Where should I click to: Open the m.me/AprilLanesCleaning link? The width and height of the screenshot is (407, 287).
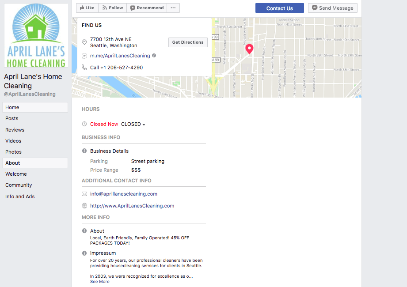(120, 56)
